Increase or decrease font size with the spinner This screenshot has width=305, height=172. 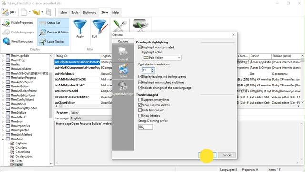[152, 70]
